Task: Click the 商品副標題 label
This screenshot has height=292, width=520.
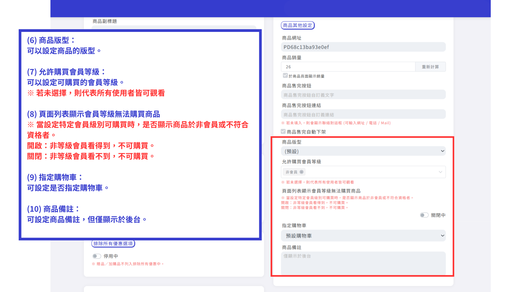Action: pos(105,21)
